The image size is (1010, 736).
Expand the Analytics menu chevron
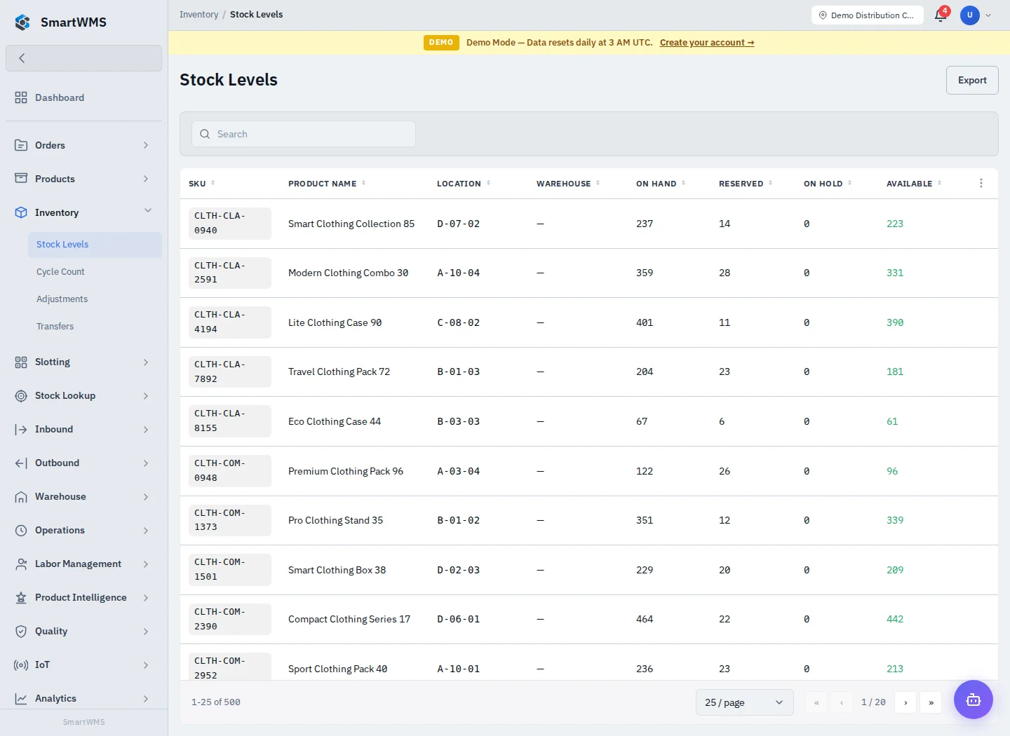(x=146, y=698)
